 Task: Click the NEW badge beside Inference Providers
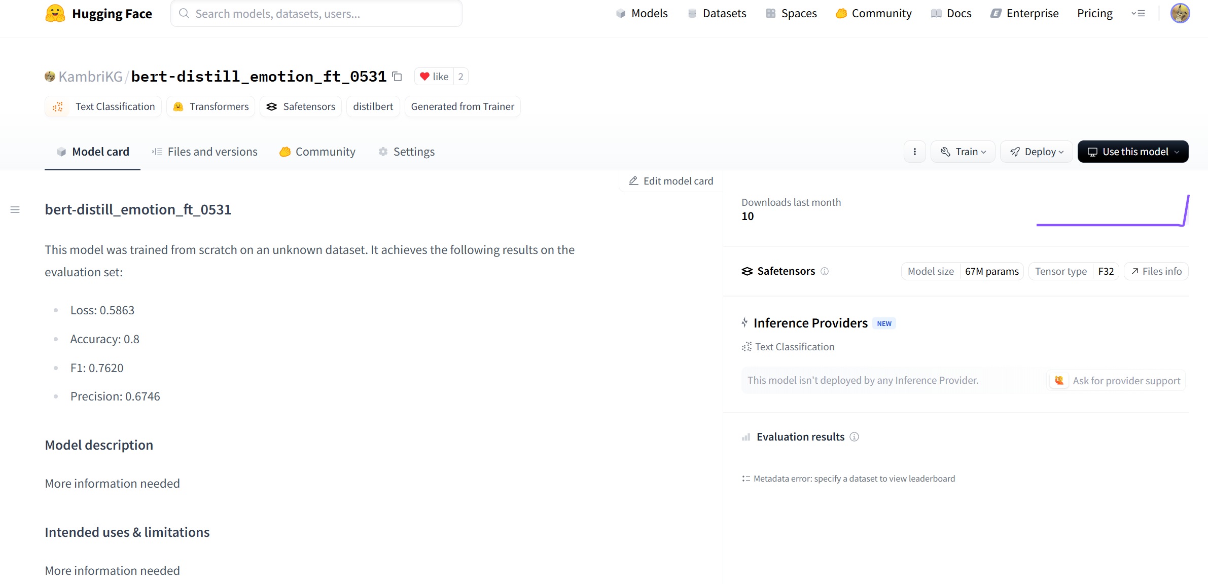click(x=884, y=323)
